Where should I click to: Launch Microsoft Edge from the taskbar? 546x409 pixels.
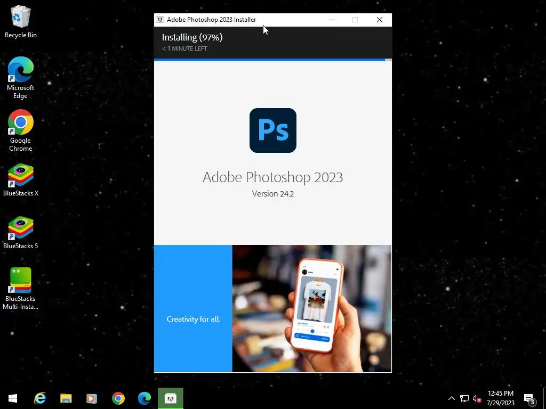144,398
